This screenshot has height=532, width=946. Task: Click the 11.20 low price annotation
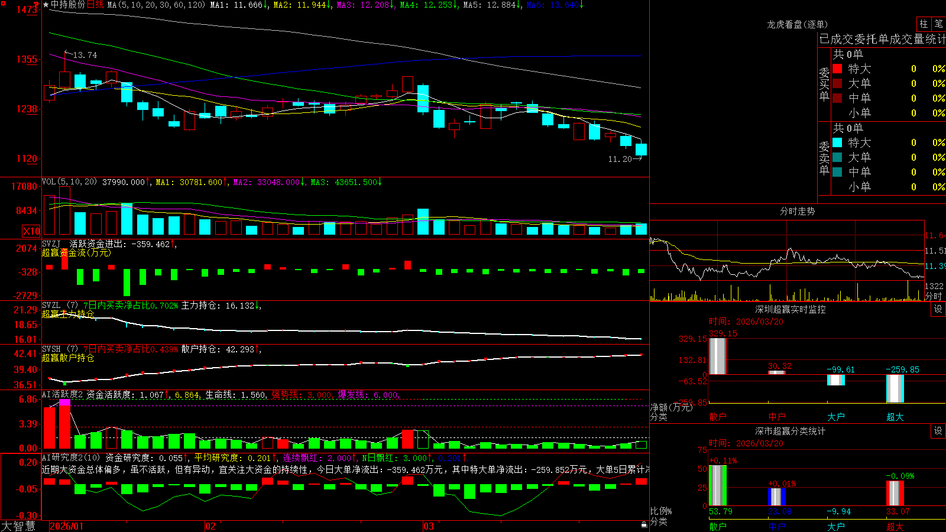tap(620, 159)
